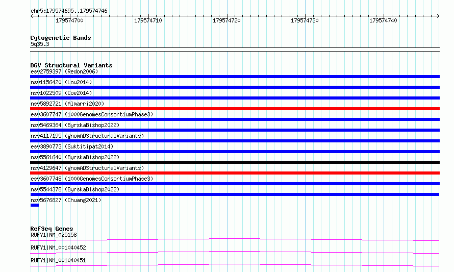The width and height of the screenshot is (454, 272).
Task: Click the chr5:179574695..179574746 coordinate label
Action: 69,11
